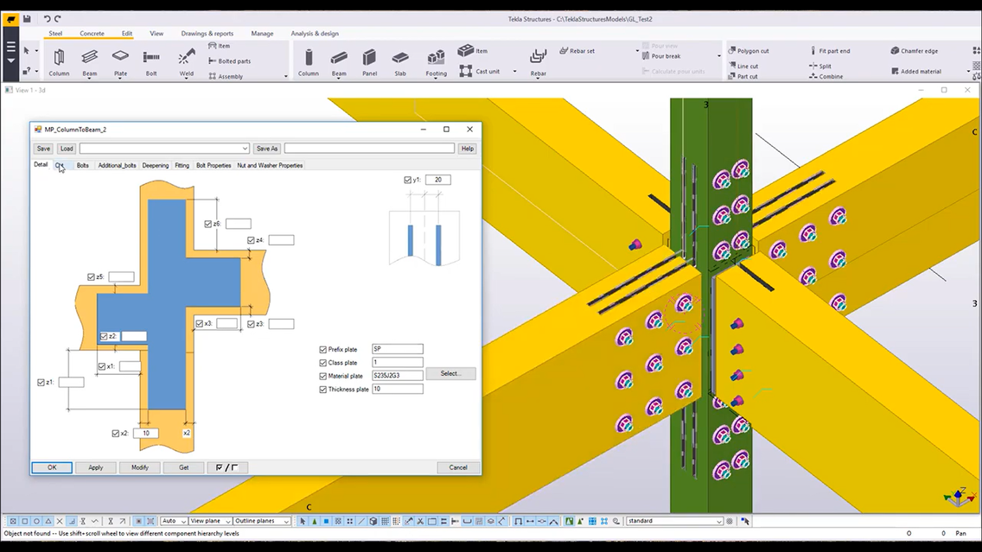Open the saved settings dropdown beside Load

pyautogui.click(x=245, y=149)
